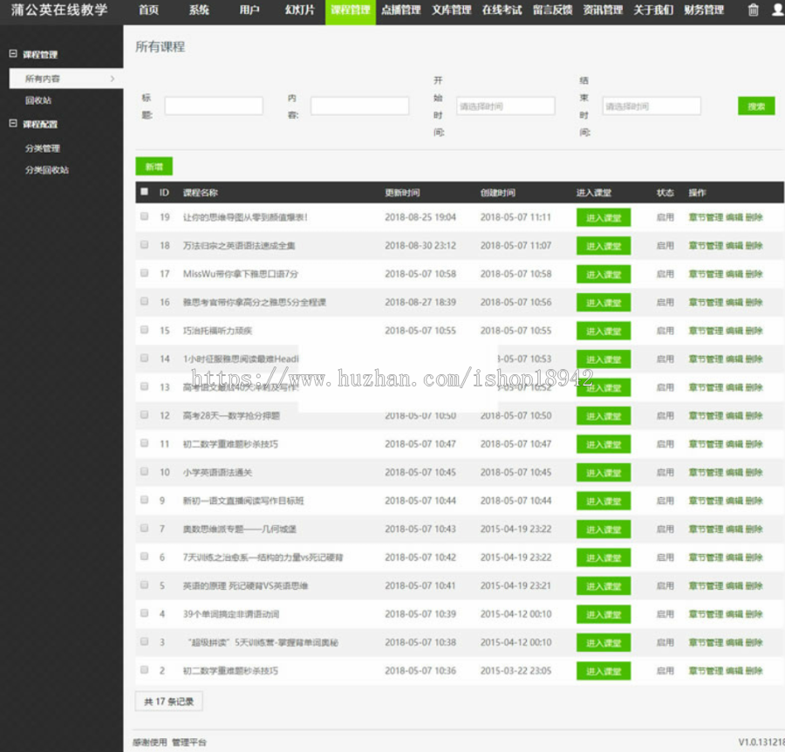Click the trash bin icon in top bar
This screenshot has height=752, width=785.
point(753,10)
